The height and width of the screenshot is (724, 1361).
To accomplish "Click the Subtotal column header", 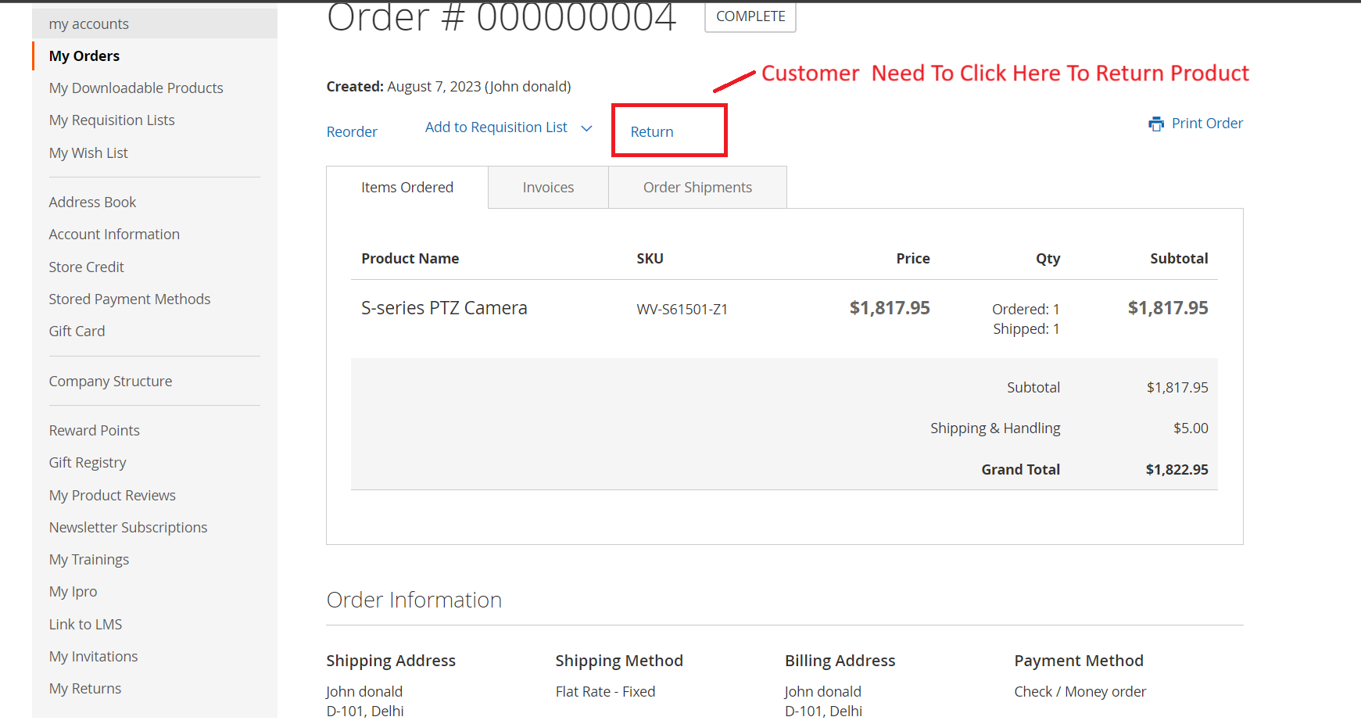I will (1179, 259).
